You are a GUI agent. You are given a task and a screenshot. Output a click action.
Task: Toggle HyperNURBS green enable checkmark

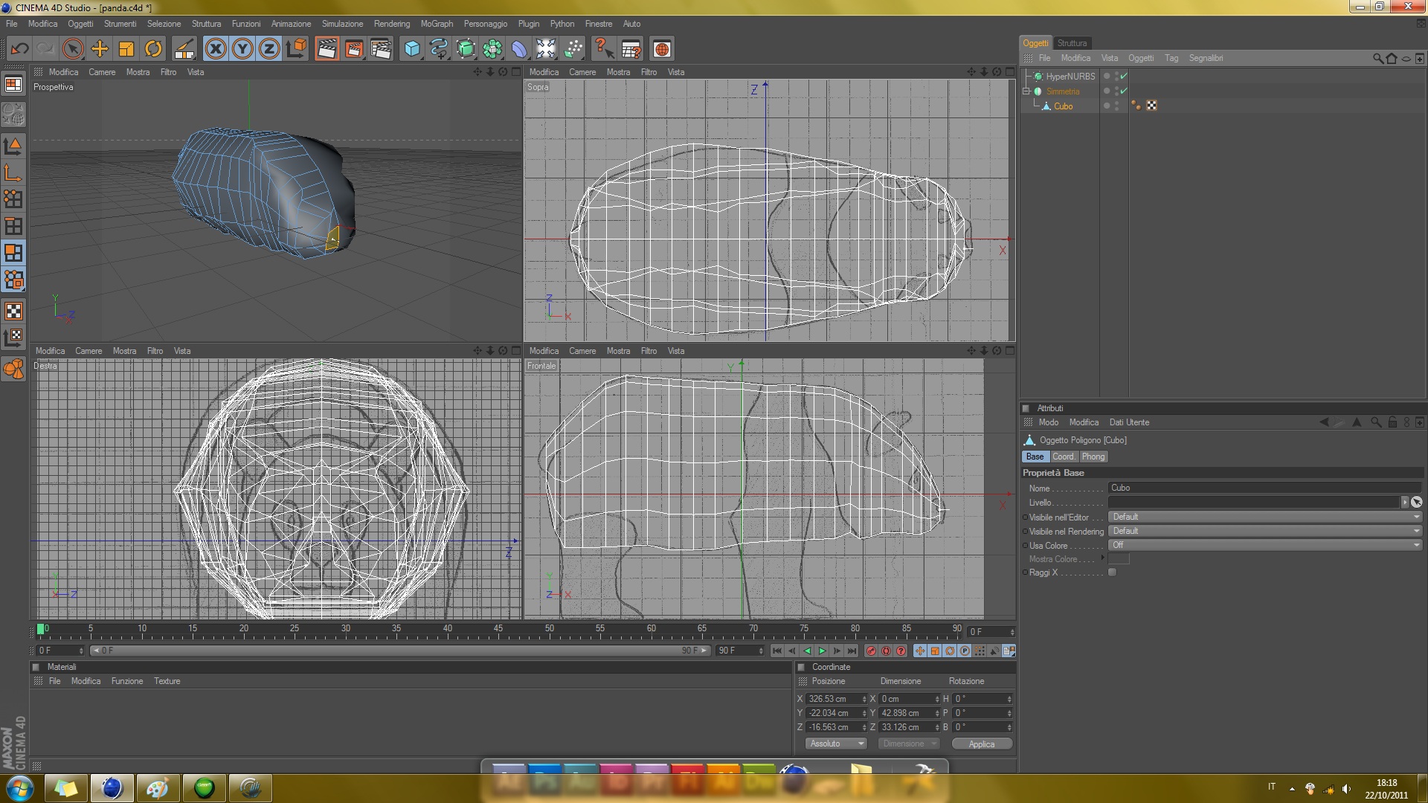(1124, 76)
